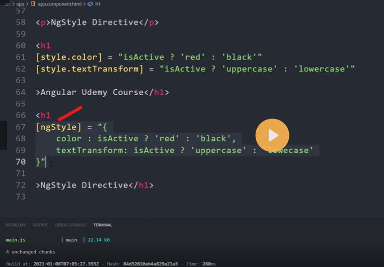
Task: Click line number 67 in the gutter
Action: (20, 127)
